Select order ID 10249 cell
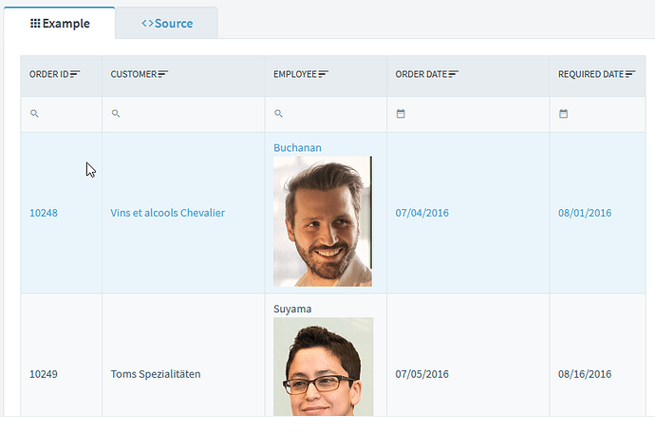 pyautogui.click(x=62, y=355)
